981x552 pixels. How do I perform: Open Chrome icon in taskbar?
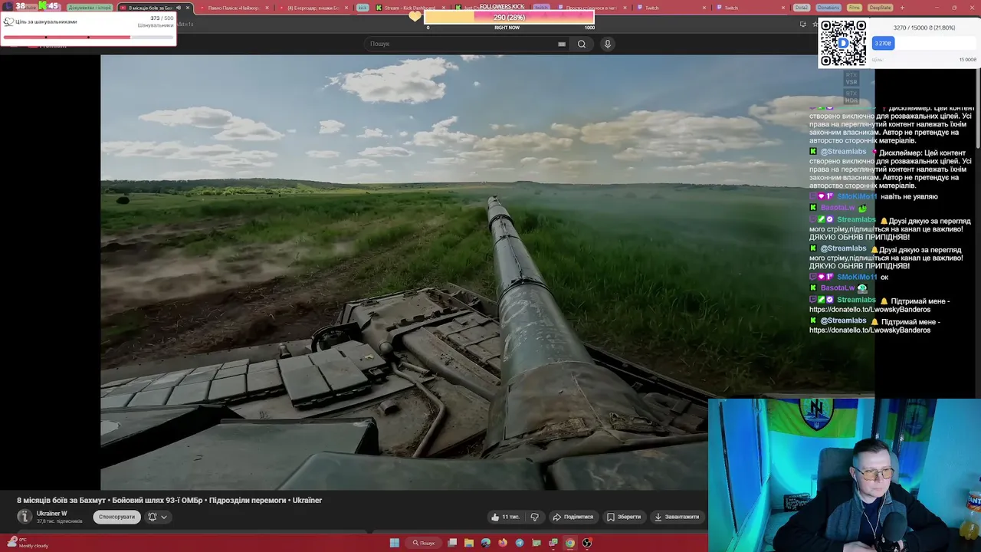(570, 543)
